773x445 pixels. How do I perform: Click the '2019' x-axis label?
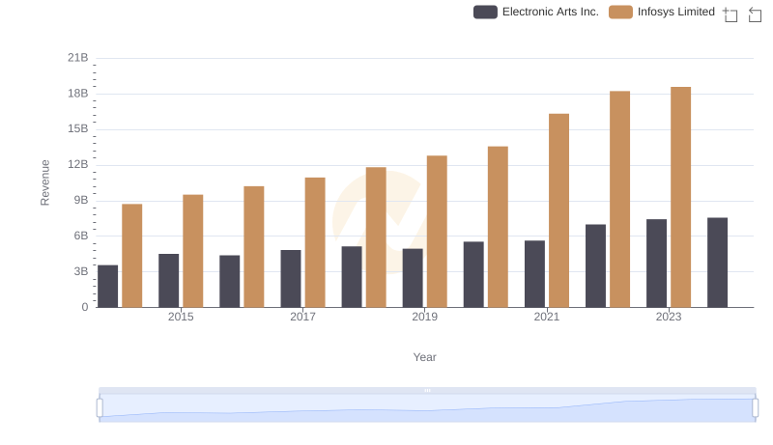pyautogui.click(x=424, y=317)
